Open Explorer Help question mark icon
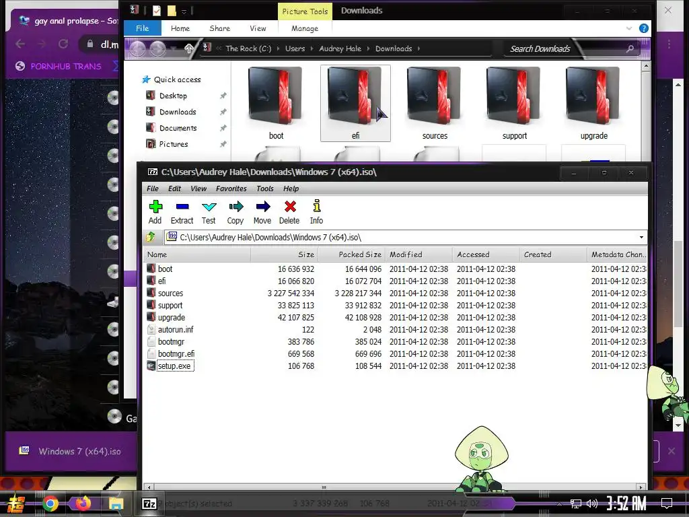689x517 pixels. [644, 28]
